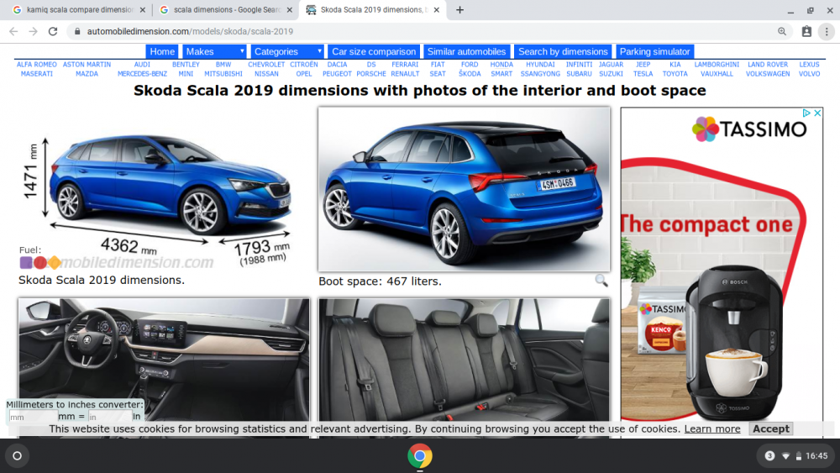This screenshot has height=473, width=840.
Task: Click the red fuel type icon
Action: [x=40, y=262]
